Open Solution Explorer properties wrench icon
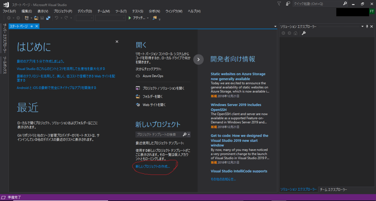 (304, 33)
